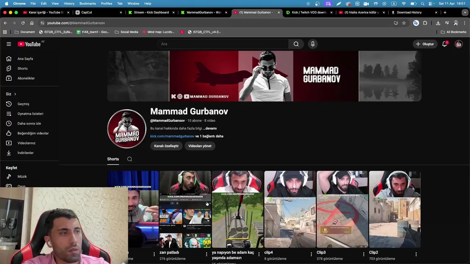Click the browser home button
The width and height of the screenshot is (470, 264).
[x=32, y=23]
